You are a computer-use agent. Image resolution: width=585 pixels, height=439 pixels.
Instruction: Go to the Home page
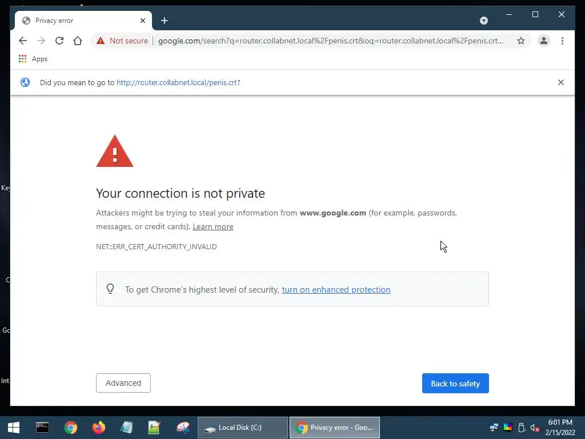78,41
